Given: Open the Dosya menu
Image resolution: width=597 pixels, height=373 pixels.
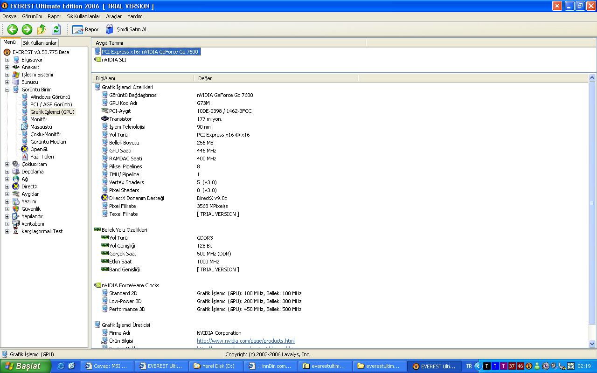Looking at the screenshot, I should (9, 16).
